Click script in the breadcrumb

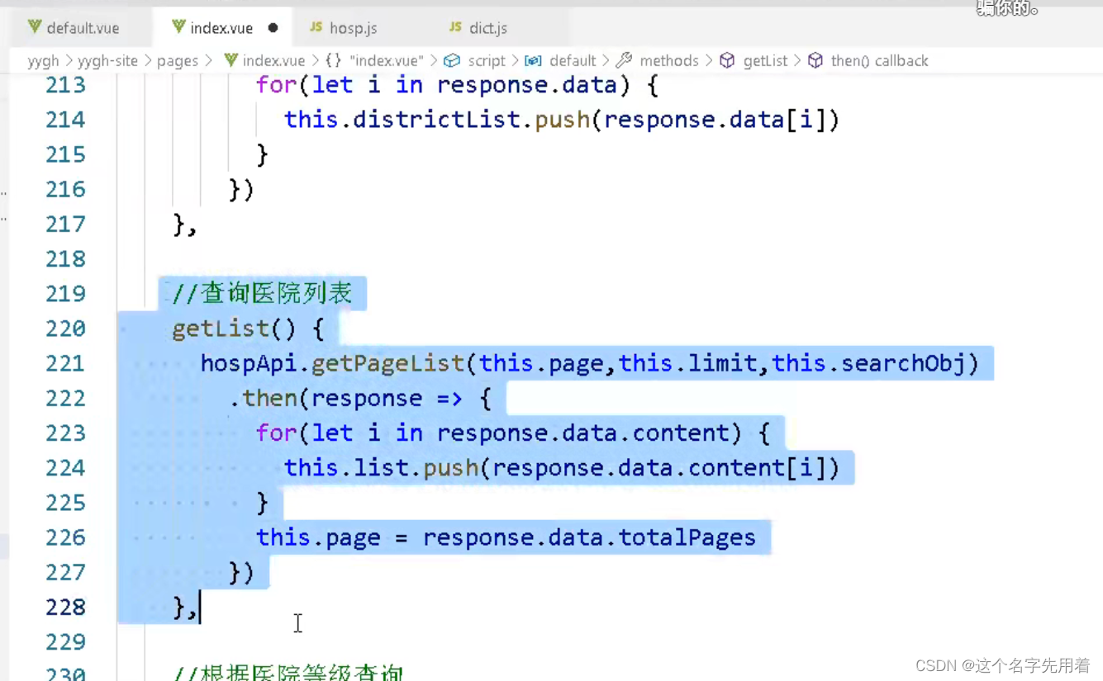pos(487,61)
